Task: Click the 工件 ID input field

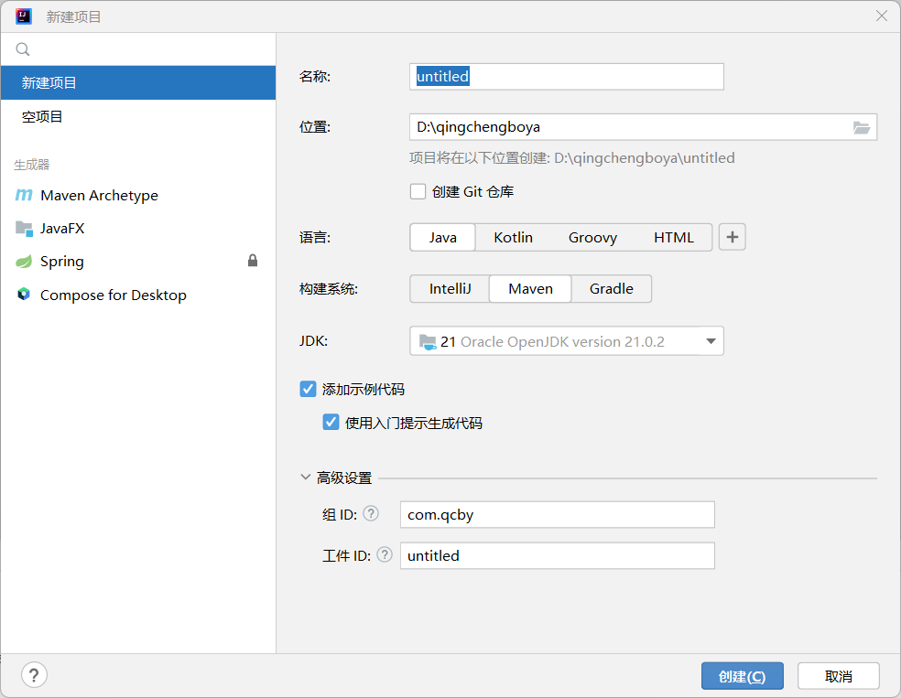Action: pos(558,555)
